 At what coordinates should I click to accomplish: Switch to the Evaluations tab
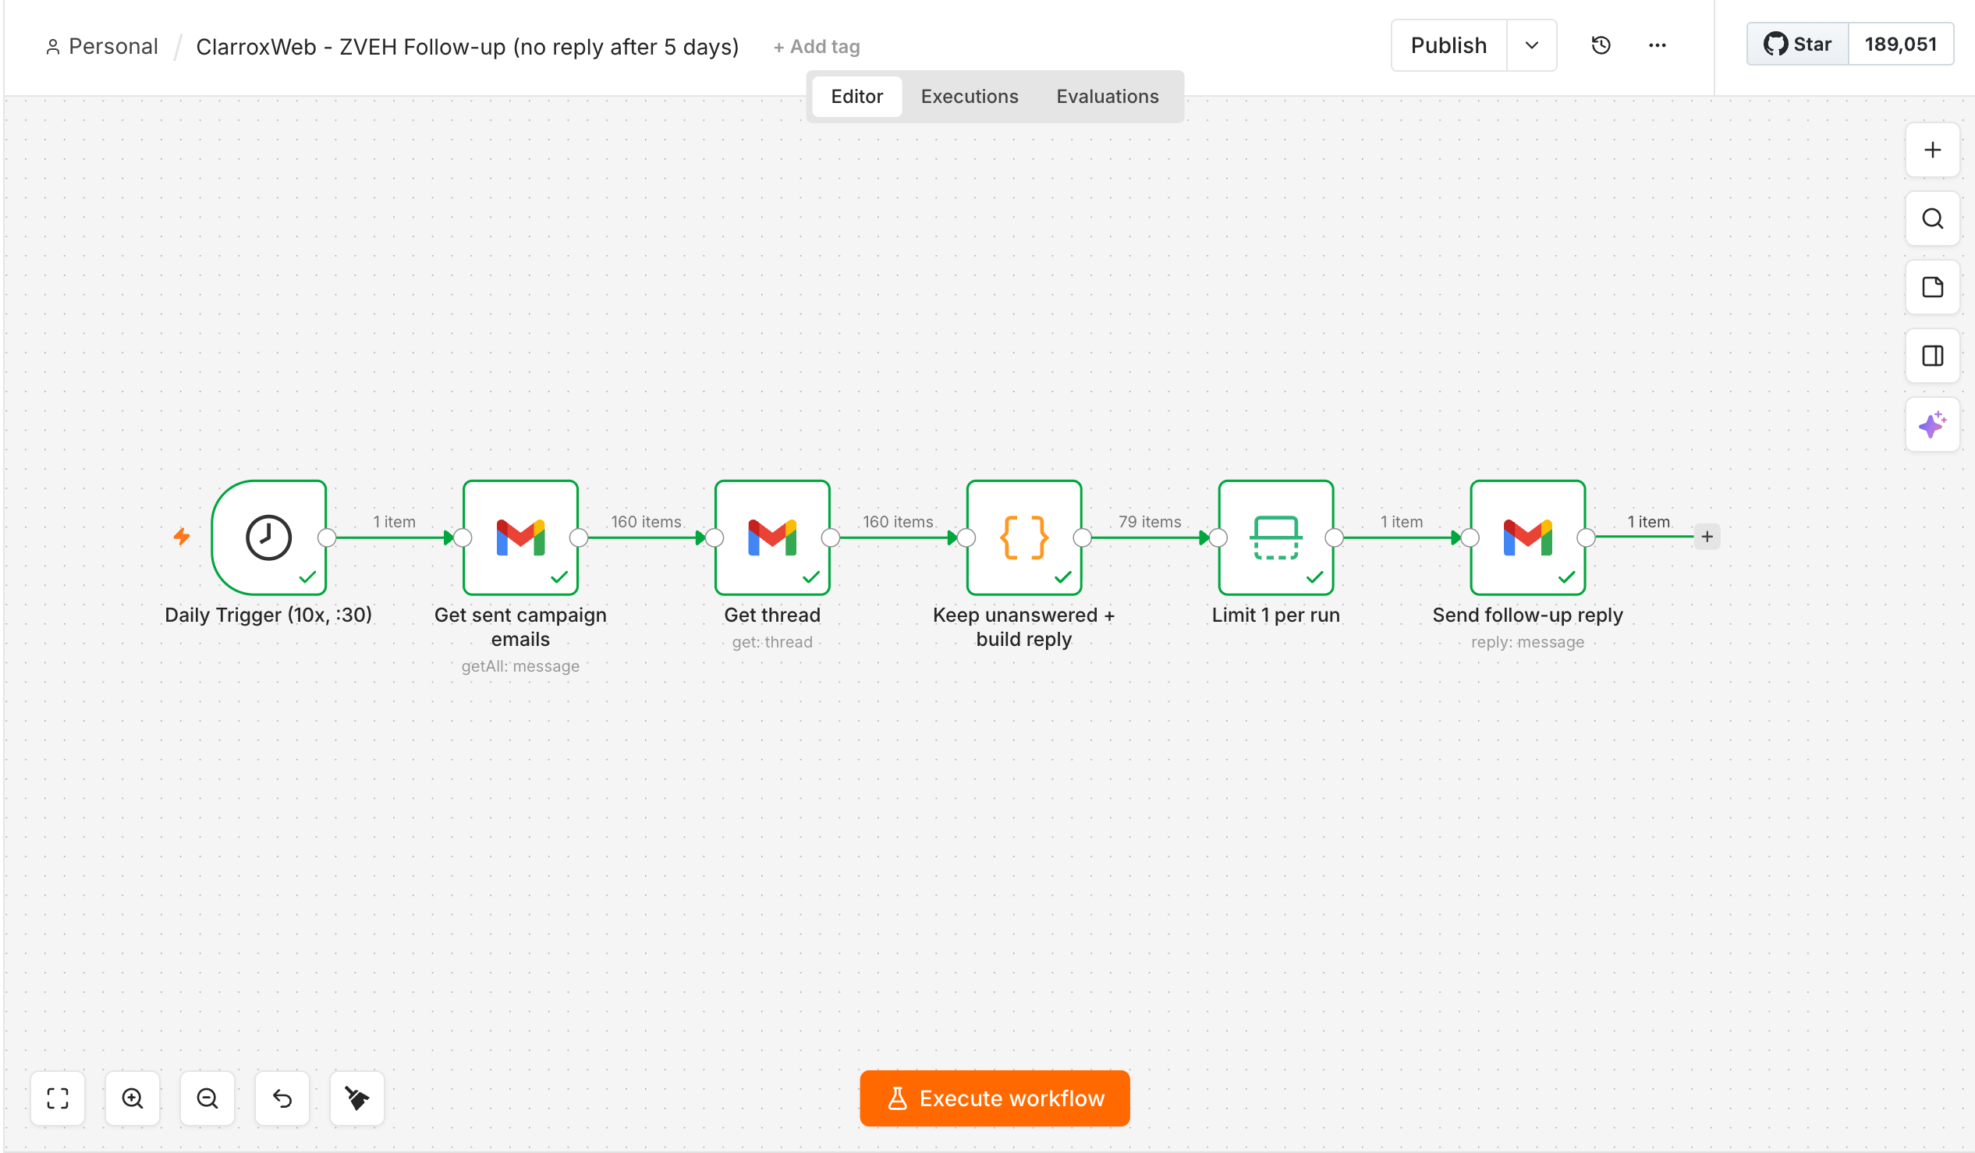pyautogui.click(x=1108, y=97)
